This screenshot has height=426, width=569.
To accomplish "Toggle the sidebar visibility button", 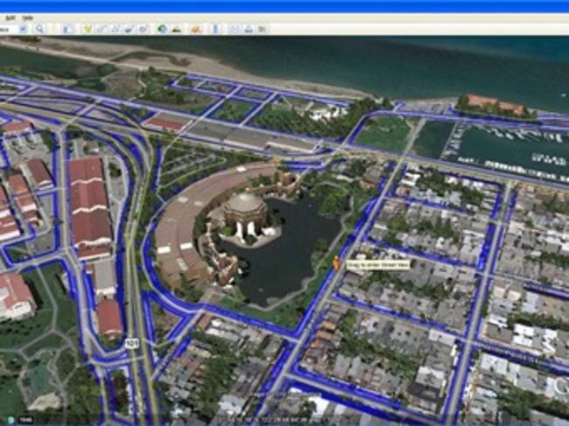I will click(67, 29).
